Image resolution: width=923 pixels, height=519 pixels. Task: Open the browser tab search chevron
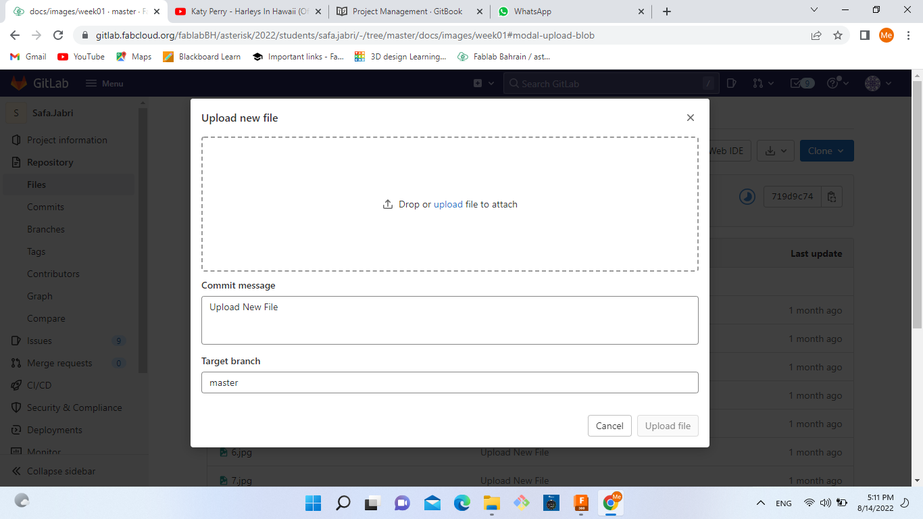(x=813, y=11)
